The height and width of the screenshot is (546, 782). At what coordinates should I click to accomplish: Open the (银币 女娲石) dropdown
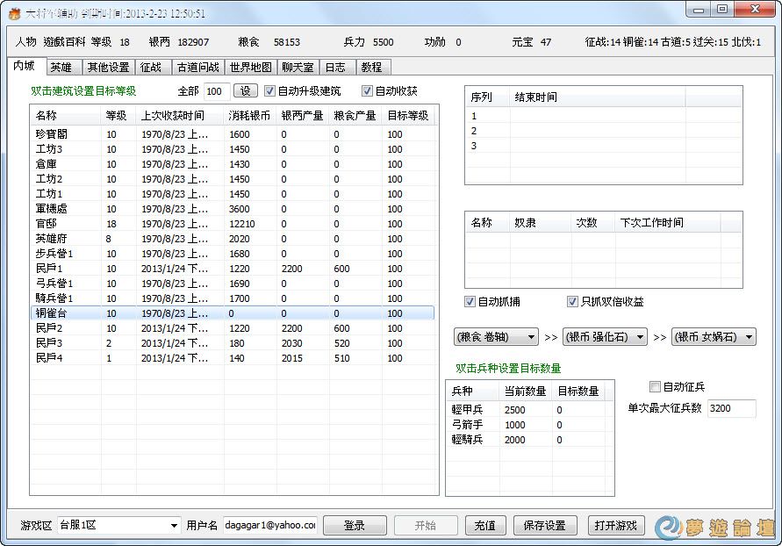tap(714, 337)
